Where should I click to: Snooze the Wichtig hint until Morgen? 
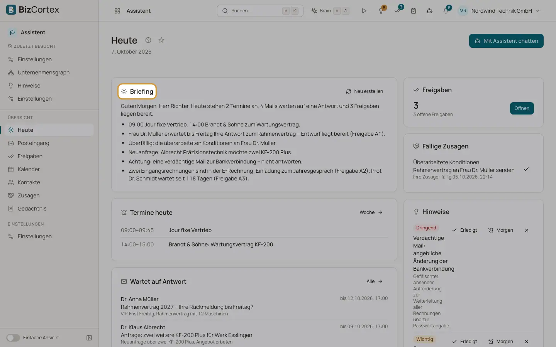click(x=501, y=342)
